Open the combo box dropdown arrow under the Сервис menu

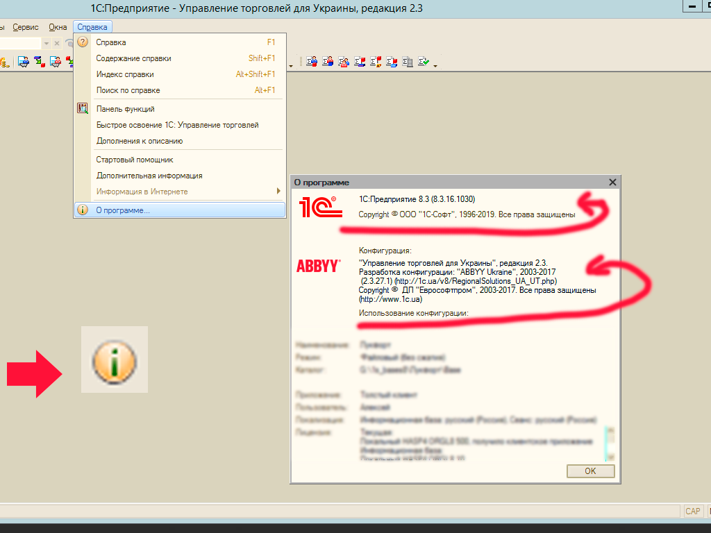point(47,44)
